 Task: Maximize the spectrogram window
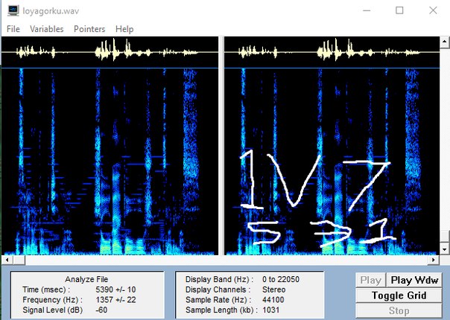399,10
